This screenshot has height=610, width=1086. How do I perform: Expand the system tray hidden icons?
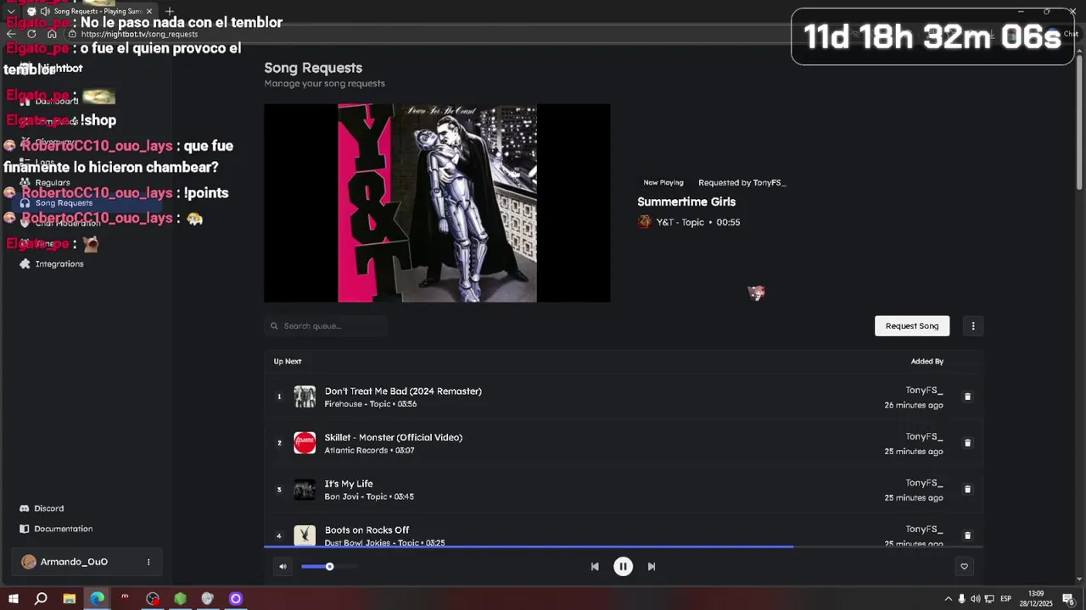[948, 599]
